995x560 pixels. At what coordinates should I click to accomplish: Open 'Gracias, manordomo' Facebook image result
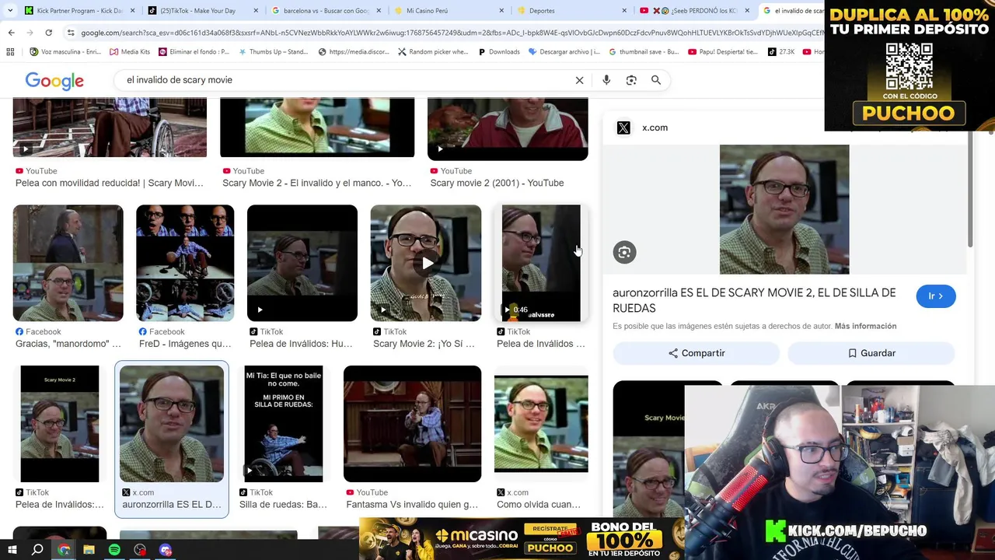(68, 263)
